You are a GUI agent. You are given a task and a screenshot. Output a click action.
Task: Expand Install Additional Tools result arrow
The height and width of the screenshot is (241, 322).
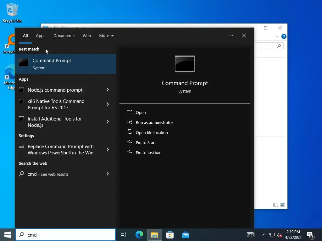click(108, 122)
